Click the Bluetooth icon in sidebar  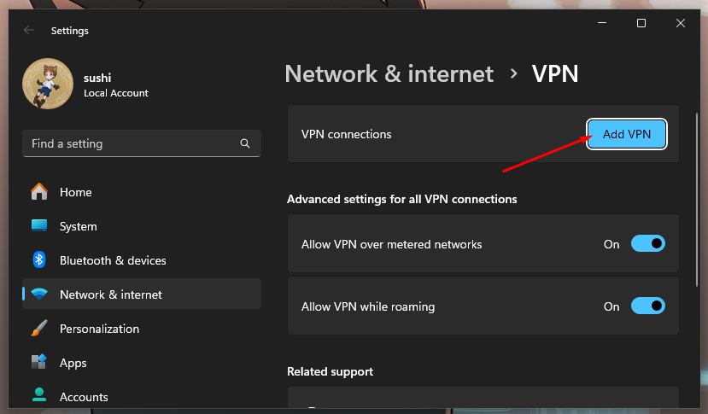click(x=39, y=260)
